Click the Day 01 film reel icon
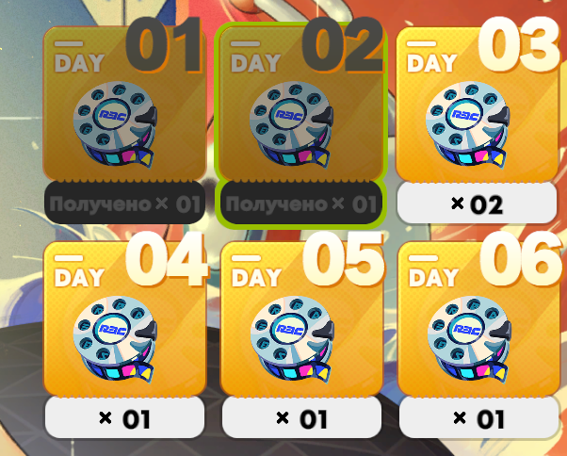The image size is (567, 456). (x=115, y=125)
